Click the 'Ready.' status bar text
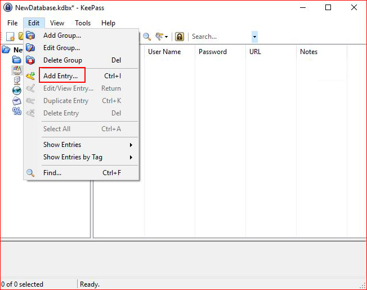367x290 pixels. pyautogui.click(x=89, y=284)
